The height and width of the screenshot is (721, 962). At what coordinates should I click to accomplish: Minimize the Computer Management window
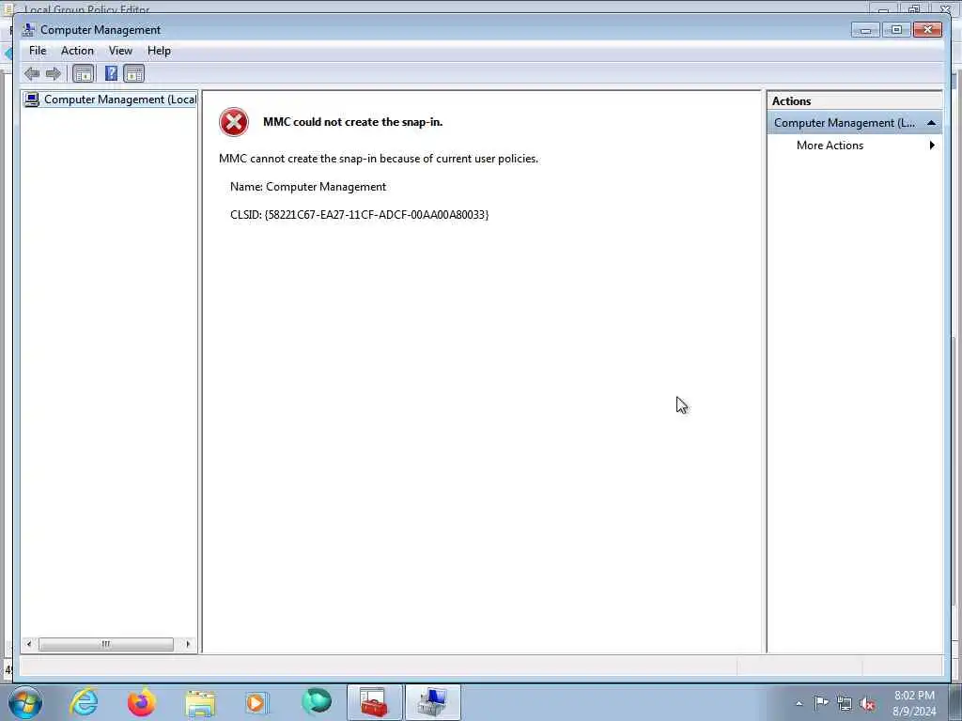click(x=865, y=29)
